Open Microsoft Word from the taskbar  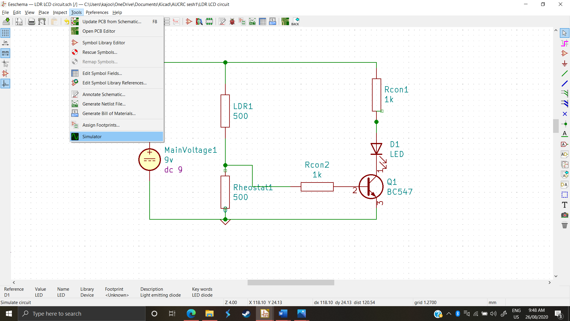click(283, 314)
